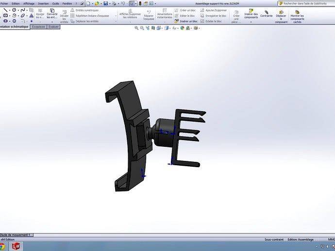Open the Edition menu
The width and height of the screenshot is (335, 251).
tap(16, 3)
